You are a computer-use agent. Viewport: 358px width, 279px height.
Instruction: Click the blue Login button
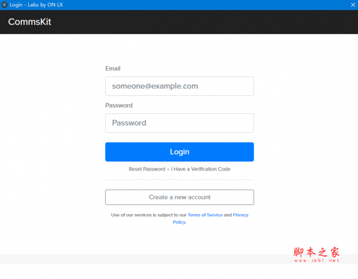click(x=180, y=152)
